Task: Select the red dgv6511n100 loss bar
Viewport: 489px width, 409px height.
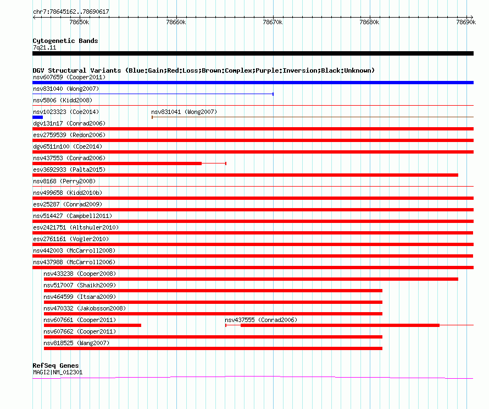Action: pos(253,152)
